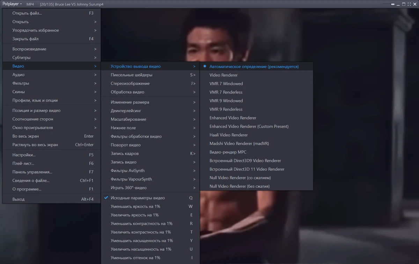Expand Фильтры обработки видео submenu
This screenshot has width=419, height=264.
coord(150,136)
